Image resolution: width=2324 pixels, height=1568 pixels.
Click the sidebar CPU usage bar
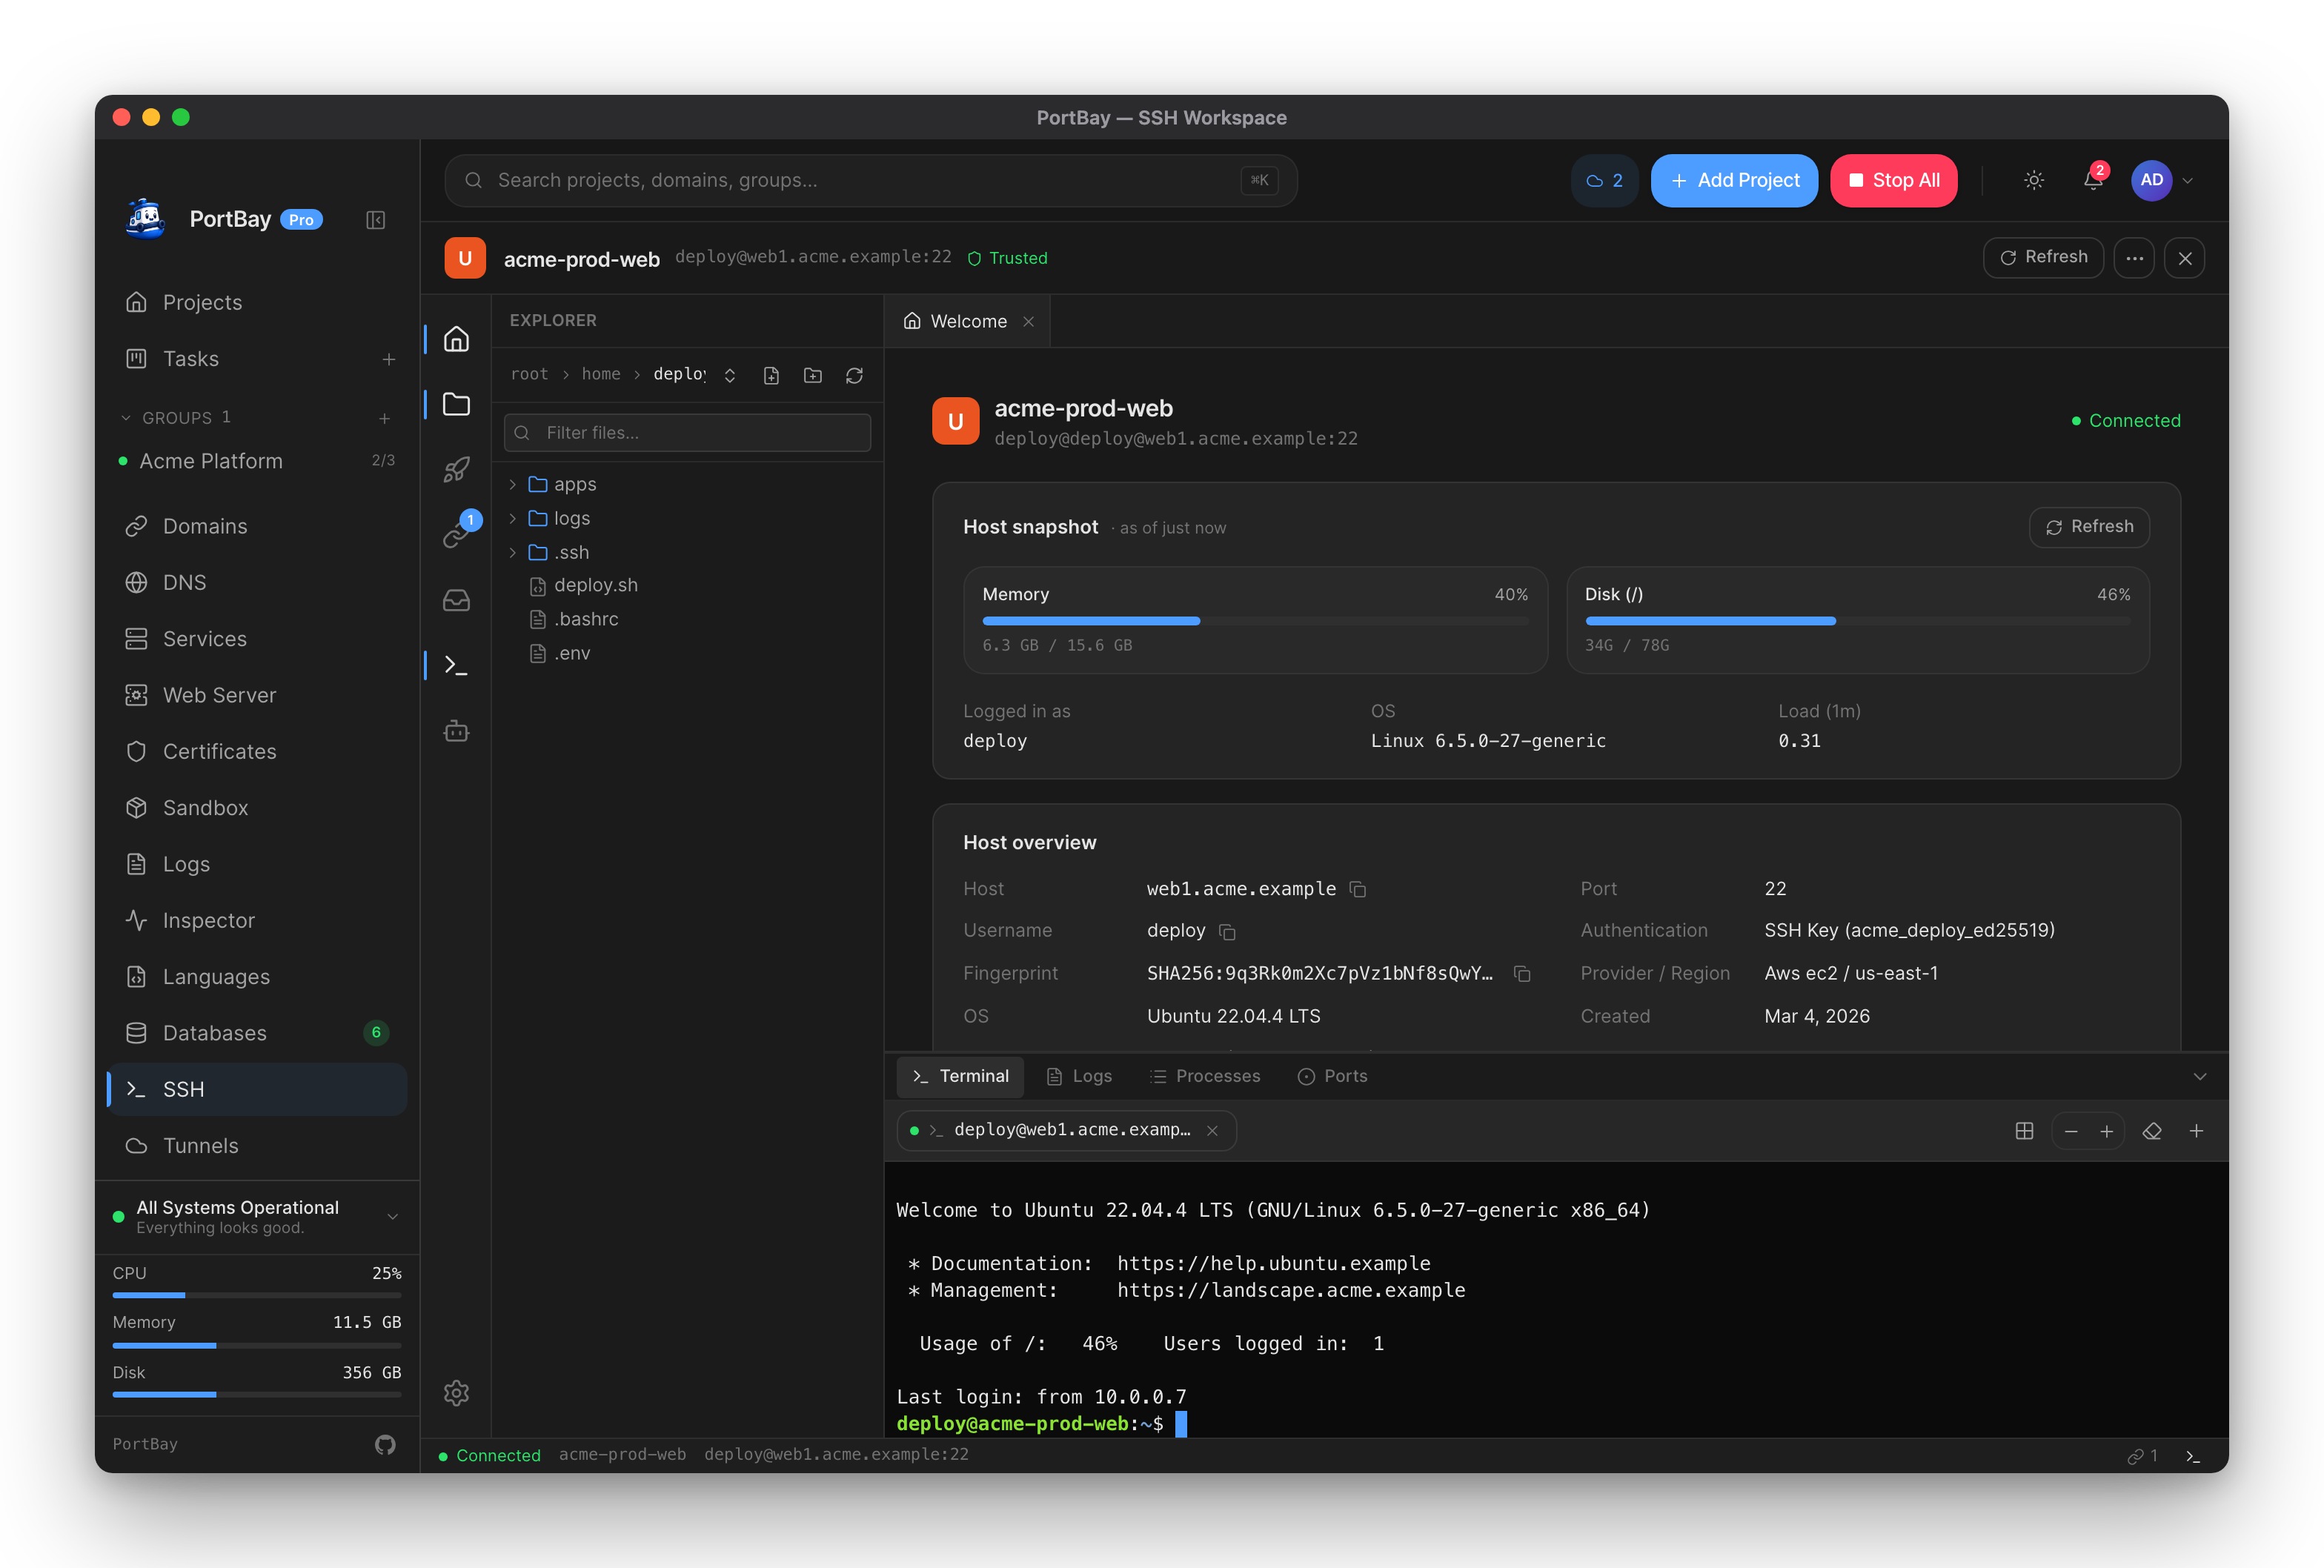pyautogui.click(x=257, y=1295)
